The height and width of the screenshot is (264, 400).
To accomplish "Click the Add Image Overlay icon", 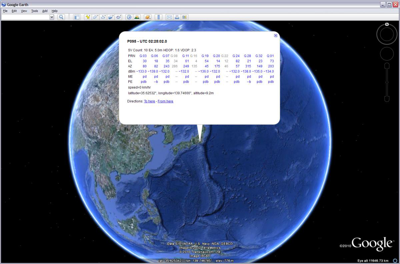I will coord(111,17).
